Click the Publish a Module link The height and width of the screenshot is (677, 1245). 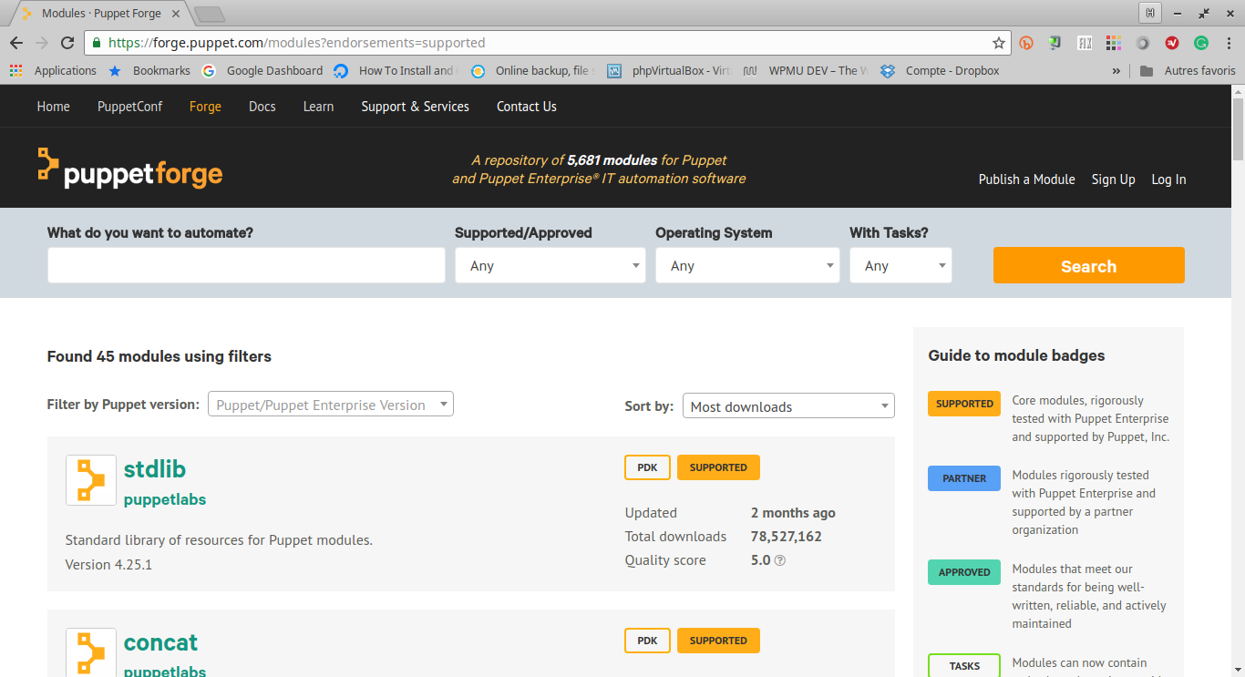coord(1027,180)
